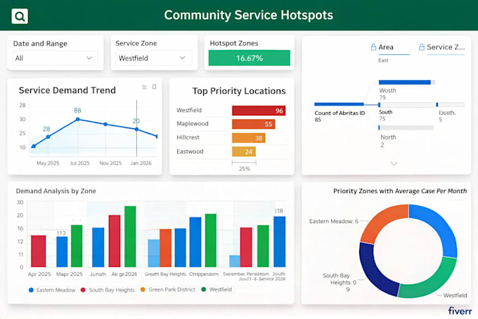Image resolution: width=478 pixels, height=319 pixels.
Task: Click the blue bar labeled 113
Action: [x=62, y=251]
